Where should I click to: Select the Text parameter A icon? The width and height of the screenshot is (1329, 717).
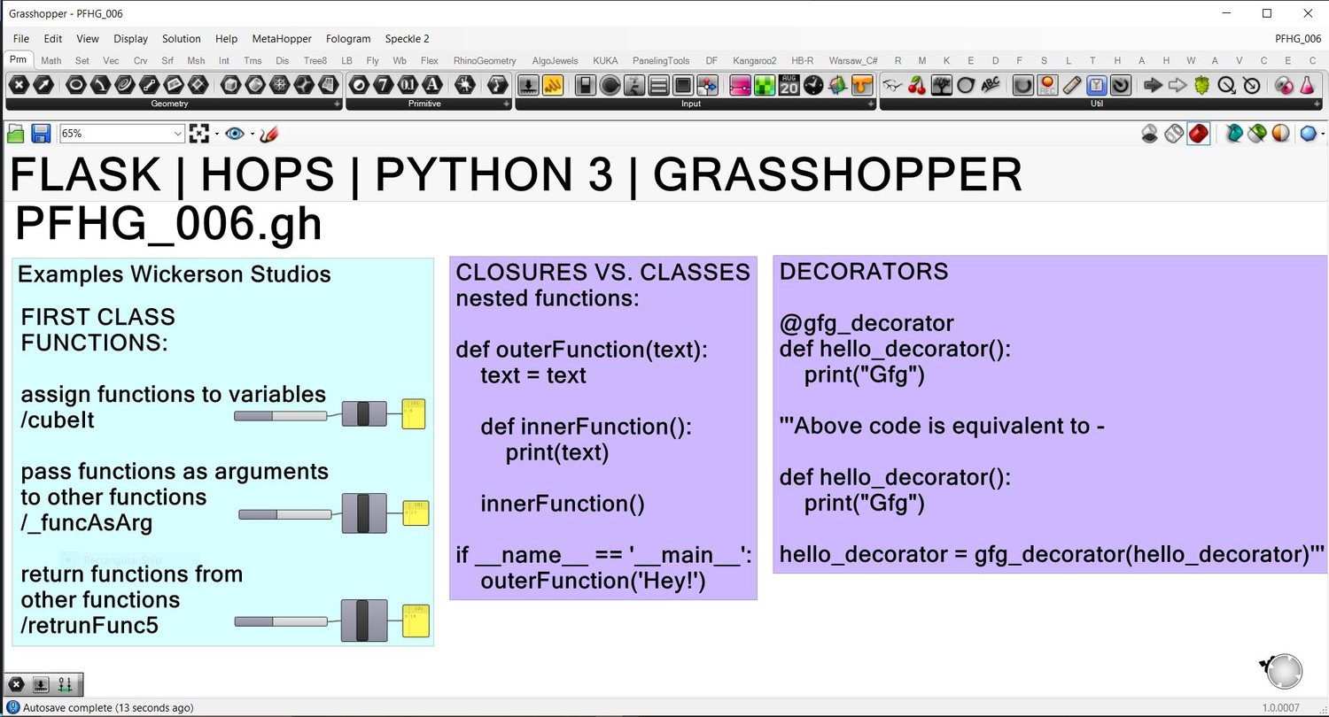point(431,85)
